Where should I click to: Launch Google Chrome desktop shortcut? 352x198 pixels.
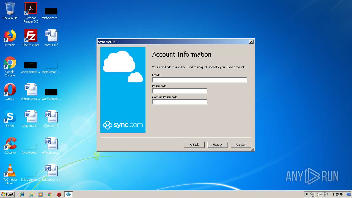[x=10, y=67]
